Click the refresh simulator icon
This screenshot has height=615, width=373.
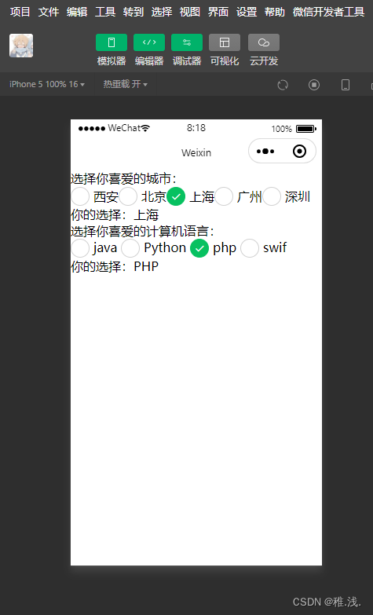(283, 85)
